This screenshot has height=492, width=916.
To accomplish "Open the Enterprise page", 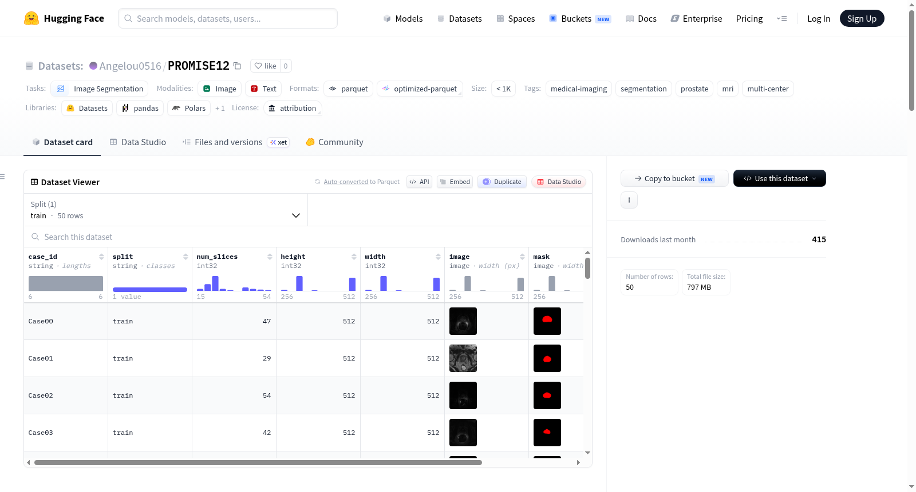I will point(696,18).
